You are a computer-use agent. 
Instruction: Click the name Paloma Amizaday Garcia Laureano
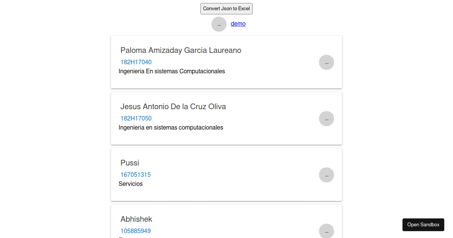click(181, 50)
